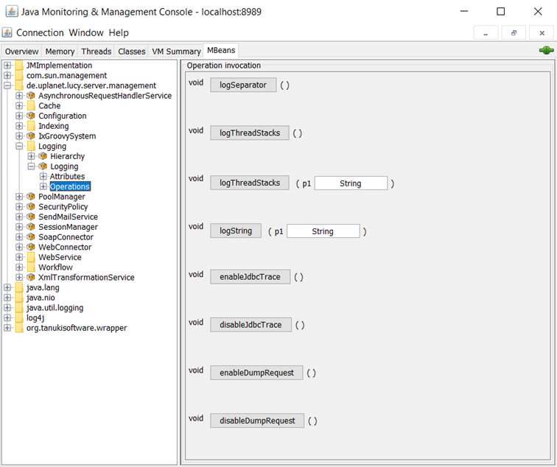Click the disableDumpRequest button

[x=256, y=421]
